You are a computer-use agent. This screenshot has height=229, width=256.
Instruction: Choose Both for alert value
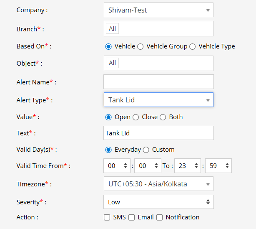click(x=163, y=117)
